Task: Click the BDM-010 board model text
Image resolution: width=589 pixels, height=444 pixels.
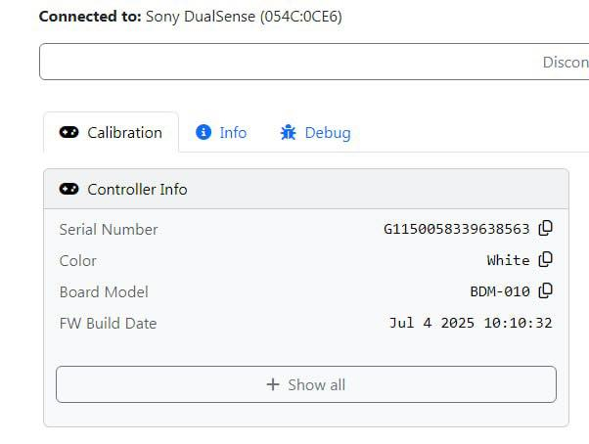Action: (500, 291)
